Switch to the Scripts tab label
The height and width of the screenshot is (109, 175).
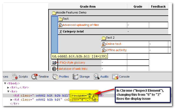pyautogui.click(x=23, y=77)
